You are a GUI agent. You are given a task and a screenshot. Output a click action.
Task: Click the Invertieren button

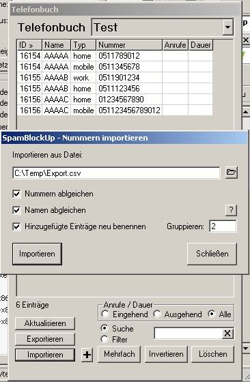[166, 354]
